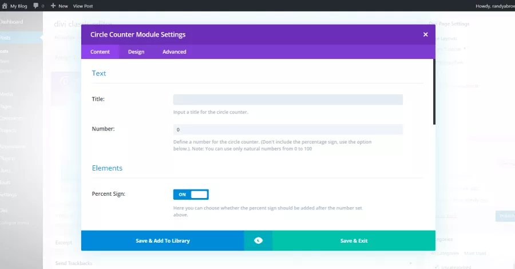This screenshot has height=269, width=515.
Task: Open Appearance in the sidebar
Action: 13,147
